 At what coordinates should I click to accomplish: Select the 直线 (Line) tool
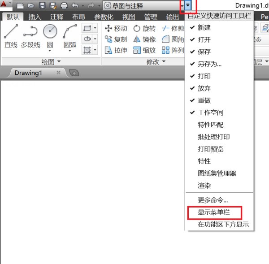[11, 36]
